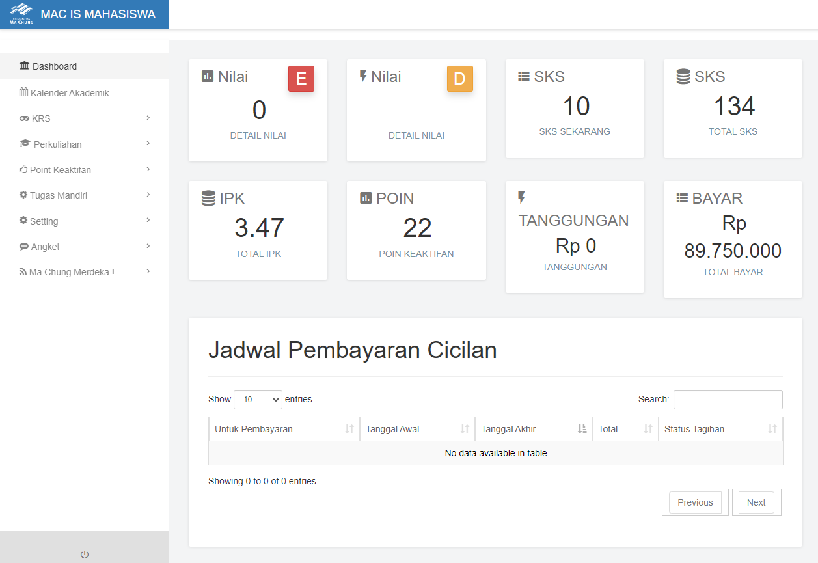Image resolution: width=818 pixels, height=563 pixels.
Task: Select Perkuliahan in the sidebar menu
Action: pos(85,144)
